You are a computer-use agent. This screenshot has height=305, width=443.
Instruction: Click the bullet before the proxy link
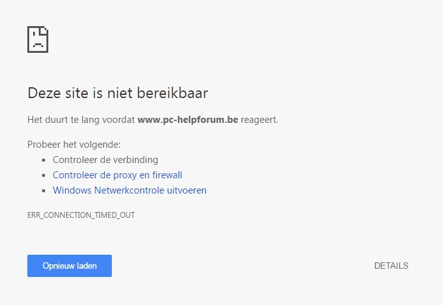43,175
